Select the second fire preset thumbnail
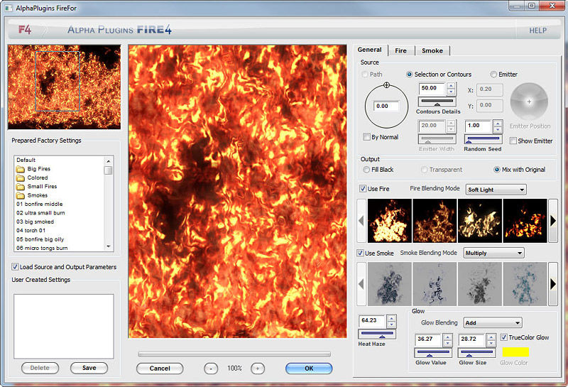 435,221
